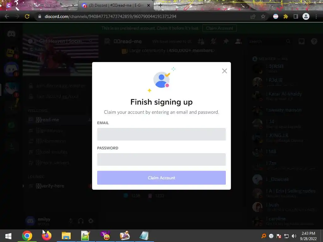
Task: Open the Threads icon in channel header
Action: tap(201, 41)
